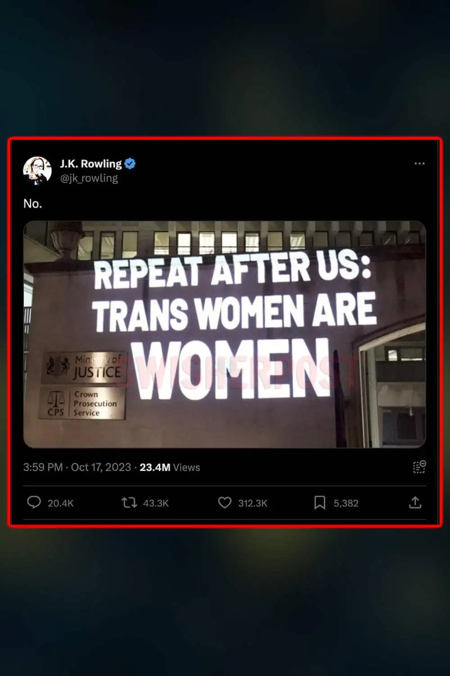Click the share upload arrow icon
Viewport: 450px width, 676px height.
click(x=415, y=502)
